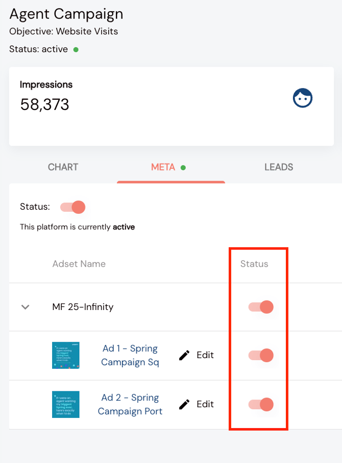The image size is (342, 463).
Task: Toggle MF 25-Infinity adset status switch
Action: click(261, 307)
